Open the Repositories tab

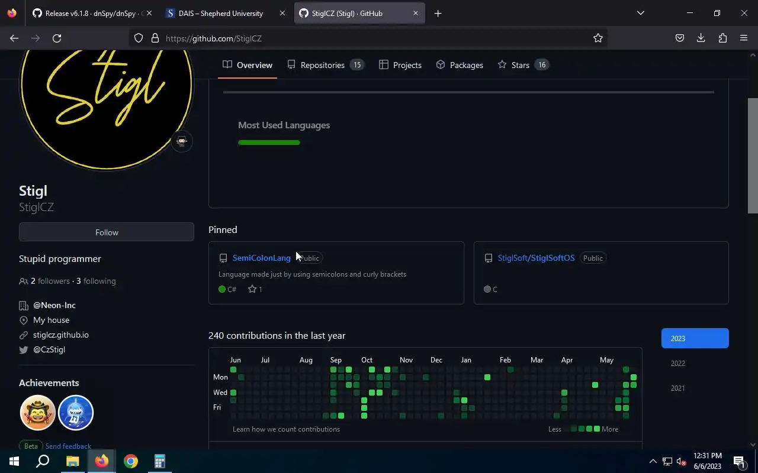coord(325,65)
